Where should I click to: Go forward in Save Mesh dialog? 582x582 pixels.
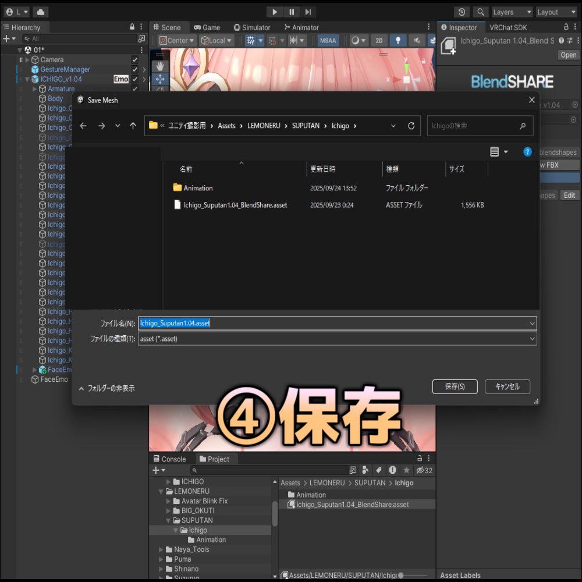tap(101, 126)
